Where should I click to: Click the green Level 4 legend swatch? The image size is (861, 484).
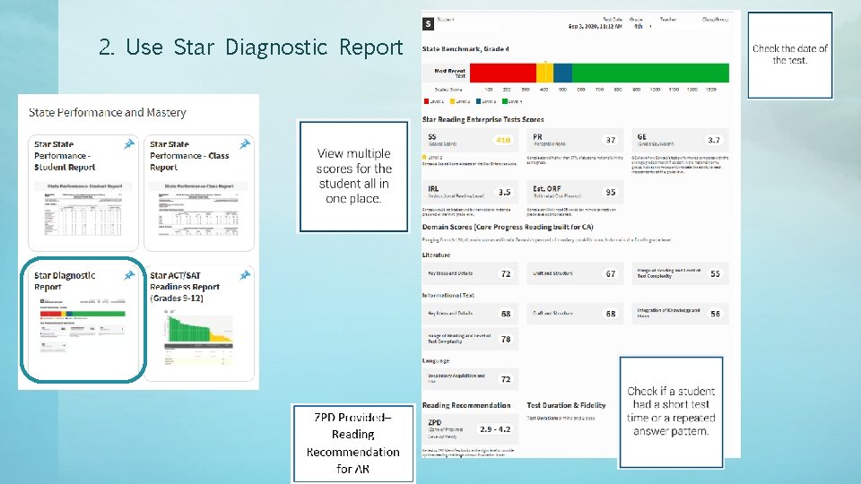tap(505, 101)
